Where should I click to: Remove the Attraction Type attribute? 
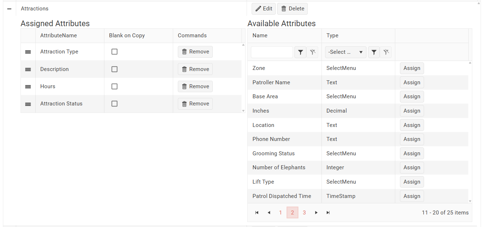(195, 52)
